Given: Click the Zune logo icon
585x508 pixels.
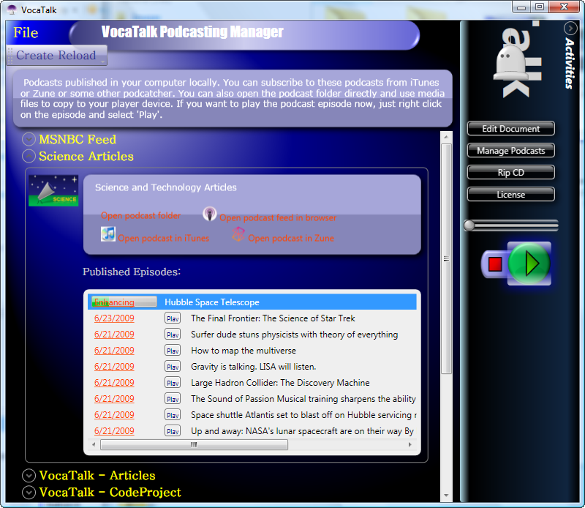Looking at the screenshot, I should (x=239, y=234).
